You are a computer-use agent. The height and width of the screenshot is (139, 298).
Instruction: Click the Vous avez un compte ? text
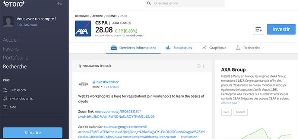pyautogui.click(x=37, y=19)
